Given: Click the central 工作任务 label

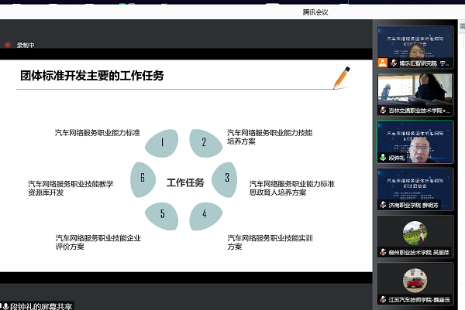Looking at the screenshot, I should (x=185, y=182).
